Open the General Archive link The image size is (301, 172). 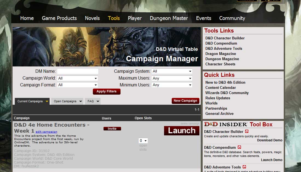point(219,113)
